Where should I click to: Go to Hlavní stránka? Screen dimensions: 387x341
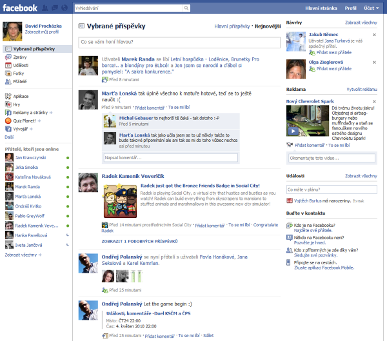pyautogui.click(x=321, y=8)
